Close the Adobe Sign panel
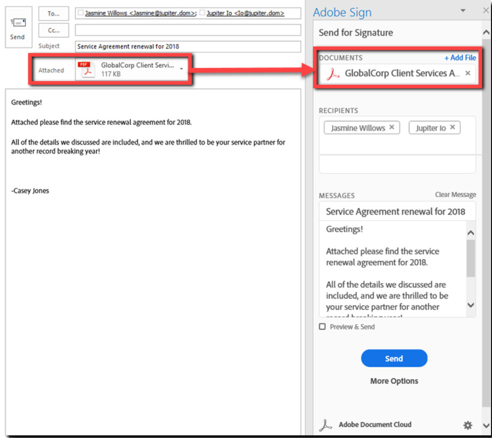This screenshot has height=438, width=492. pyautogui.click(x=486, y=11)
